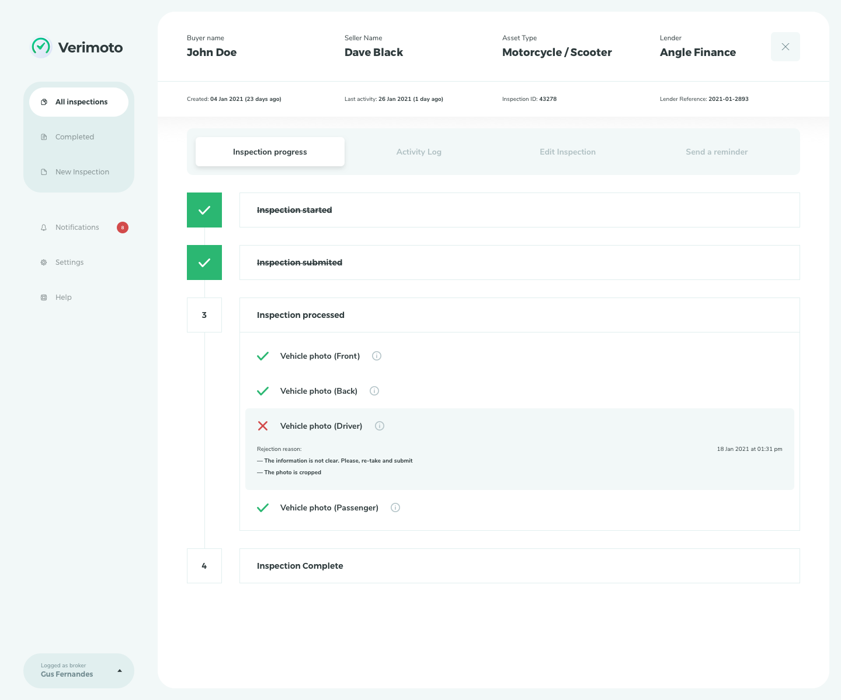Viewport: 841px width, 700px height.
Task: Click the Settings gear icon
Action: [x=44, y=262]
